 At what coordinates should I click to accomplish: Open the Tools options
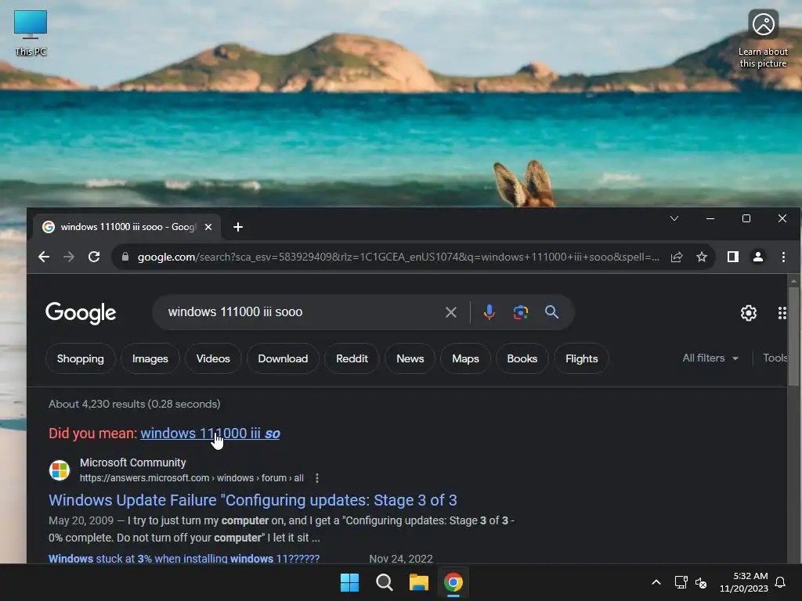(x=775, y=358)
